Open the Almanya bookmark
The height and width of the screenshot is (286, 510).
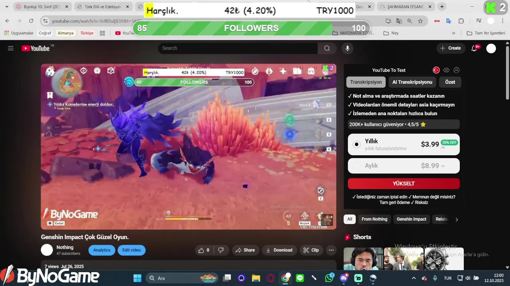tap(65, 33)
